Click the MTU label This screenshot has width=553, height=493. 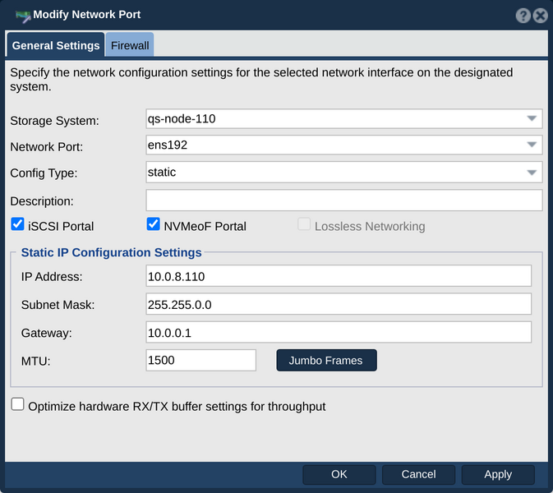click(x=36, y=361)
